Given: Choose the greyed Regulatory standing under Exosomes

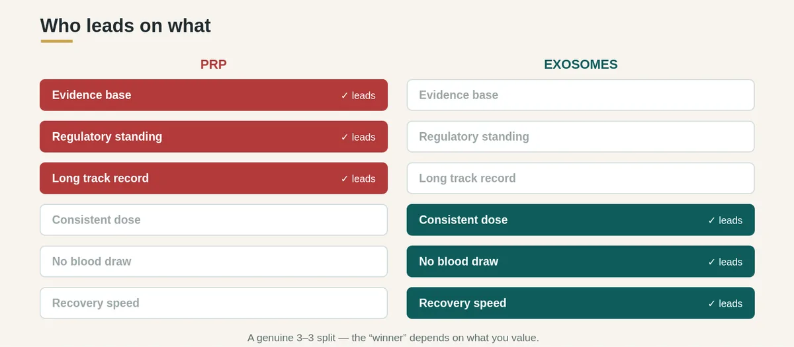Looking at the screenshot, I should coord(581,137).
